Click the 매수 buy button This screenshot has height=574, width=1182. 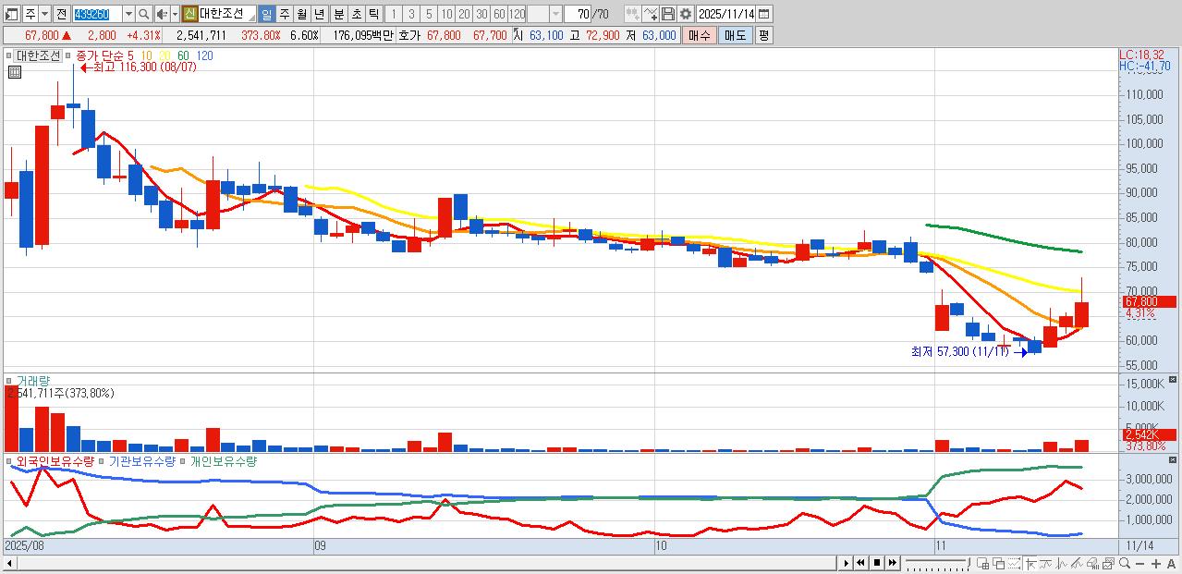[700, 35]
